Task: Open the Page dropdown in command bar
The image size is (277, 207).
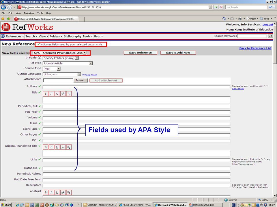Action: (252, 19)
